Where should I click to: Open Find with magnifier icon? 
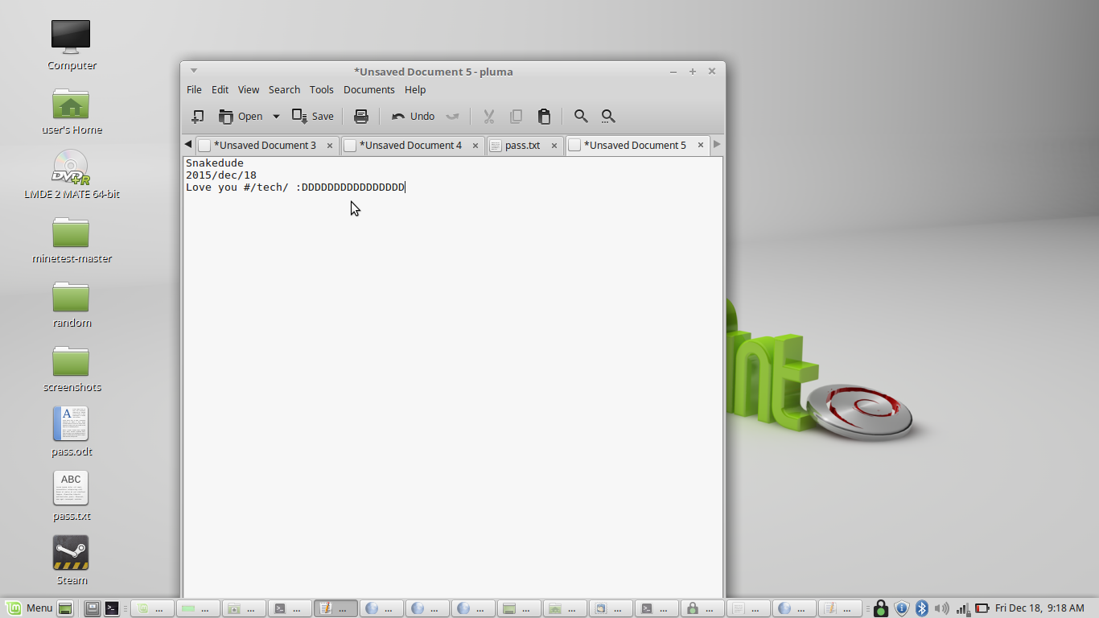point(581,117)
